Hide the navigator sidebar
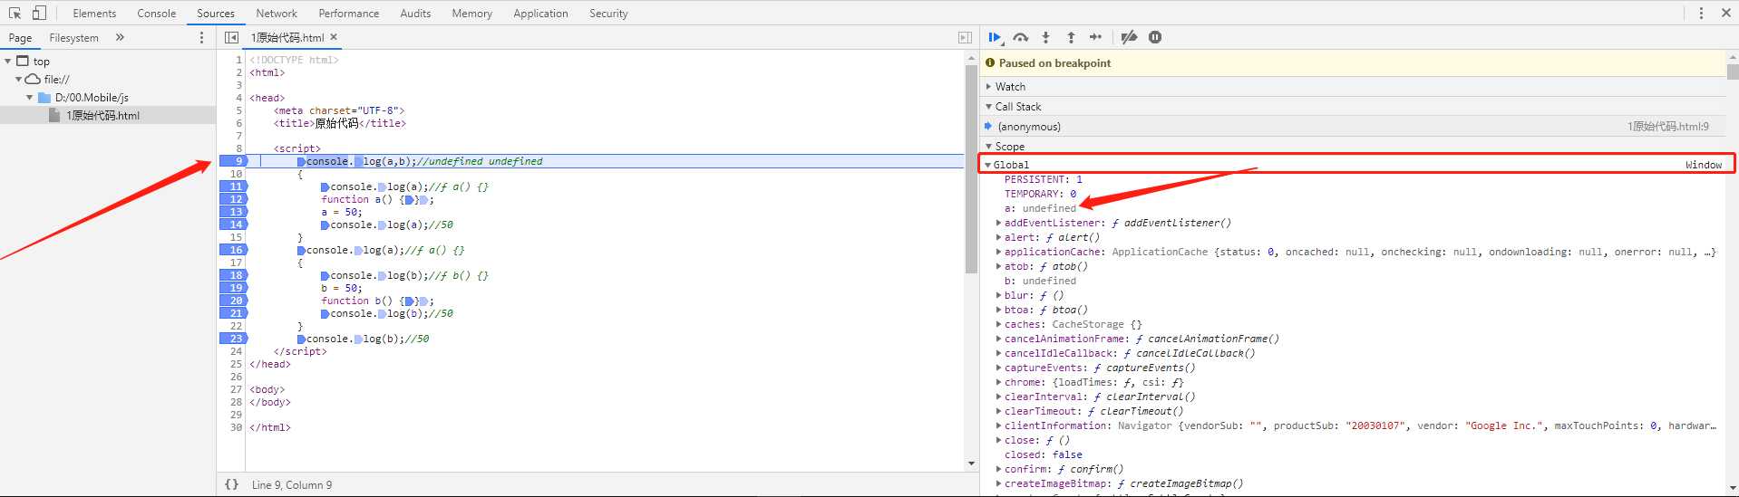Viewport: 1739px width, 497px height. tap(231, 37)
